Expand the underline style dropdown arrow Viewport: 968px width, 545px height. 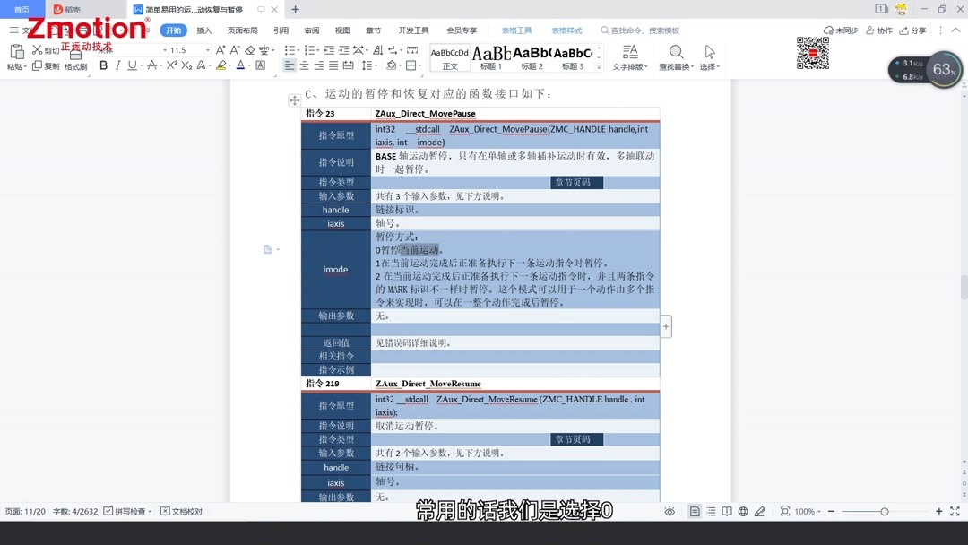(x=141, y=65)
